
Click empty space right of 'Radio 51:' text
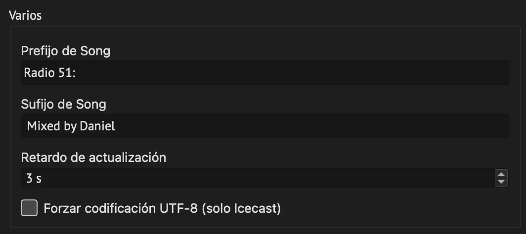pos(292,73)
